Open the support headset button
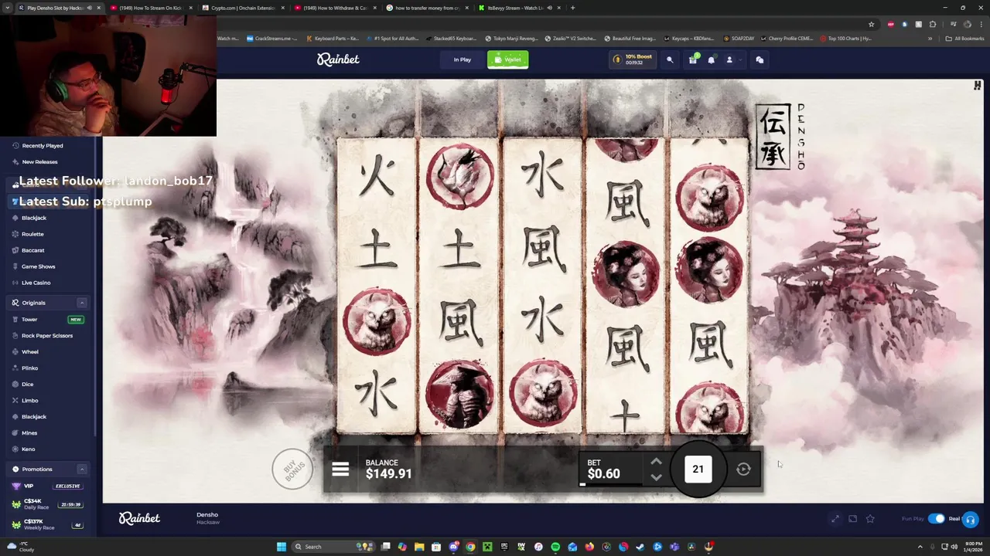 click(x=971, y=519)
